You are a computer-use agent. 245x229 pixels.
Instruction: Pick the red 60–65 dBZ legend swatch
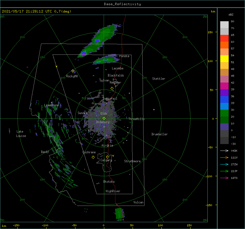tap(224, 38)
